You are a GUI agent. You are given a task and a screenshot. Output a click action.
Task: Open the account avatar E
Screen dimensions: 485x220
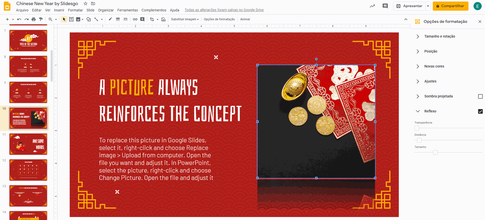pos(477,6)
